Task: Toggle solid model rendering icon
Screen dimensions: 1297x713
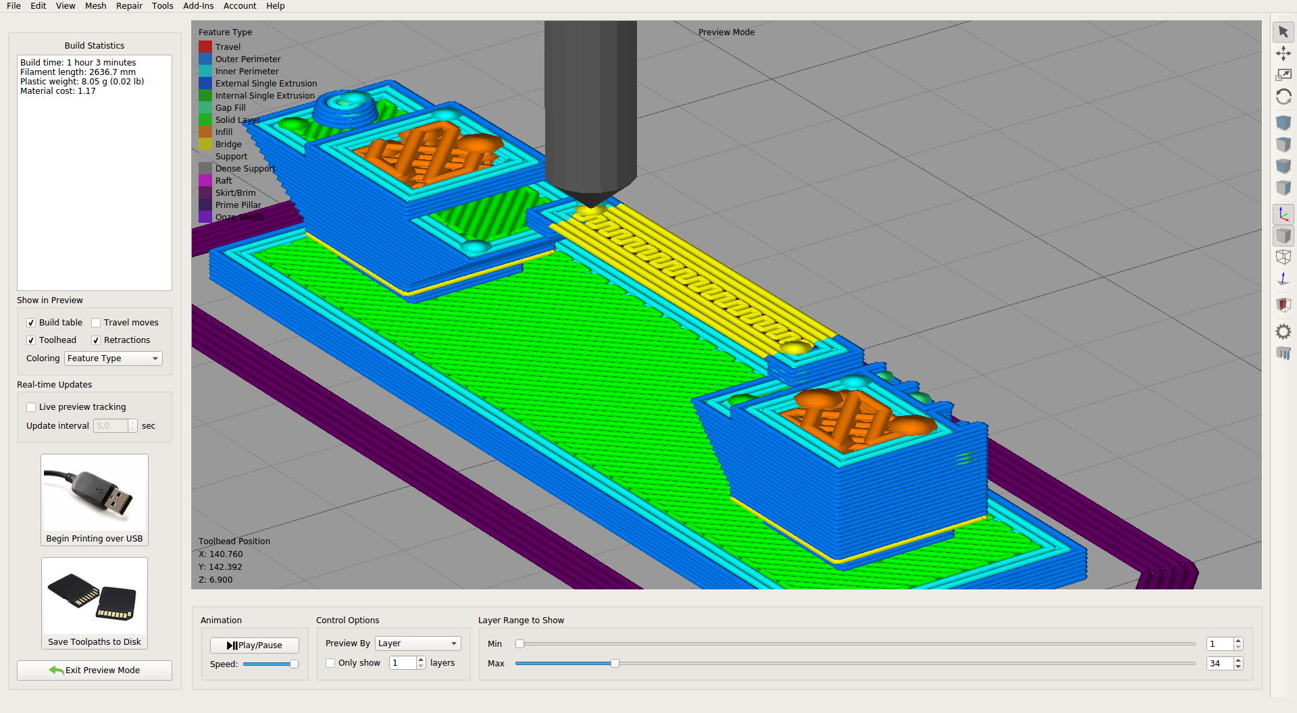Action: click(1283, 236)
